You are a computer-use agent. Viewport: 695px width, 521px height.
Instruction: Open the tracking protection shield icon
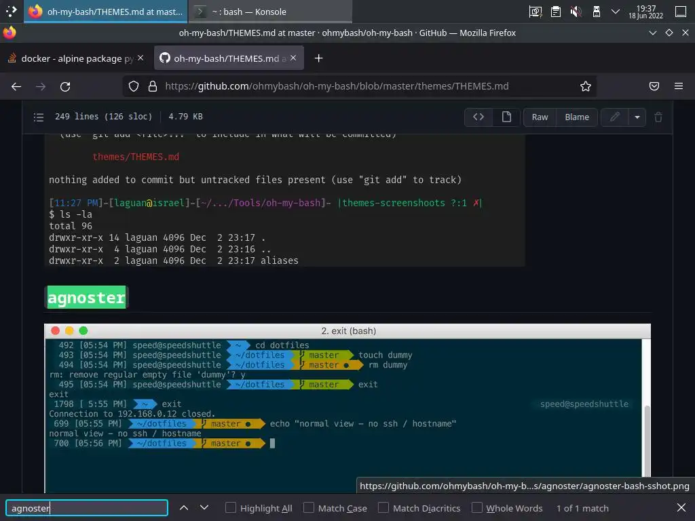pyautogui.click(x=134, y=86)
